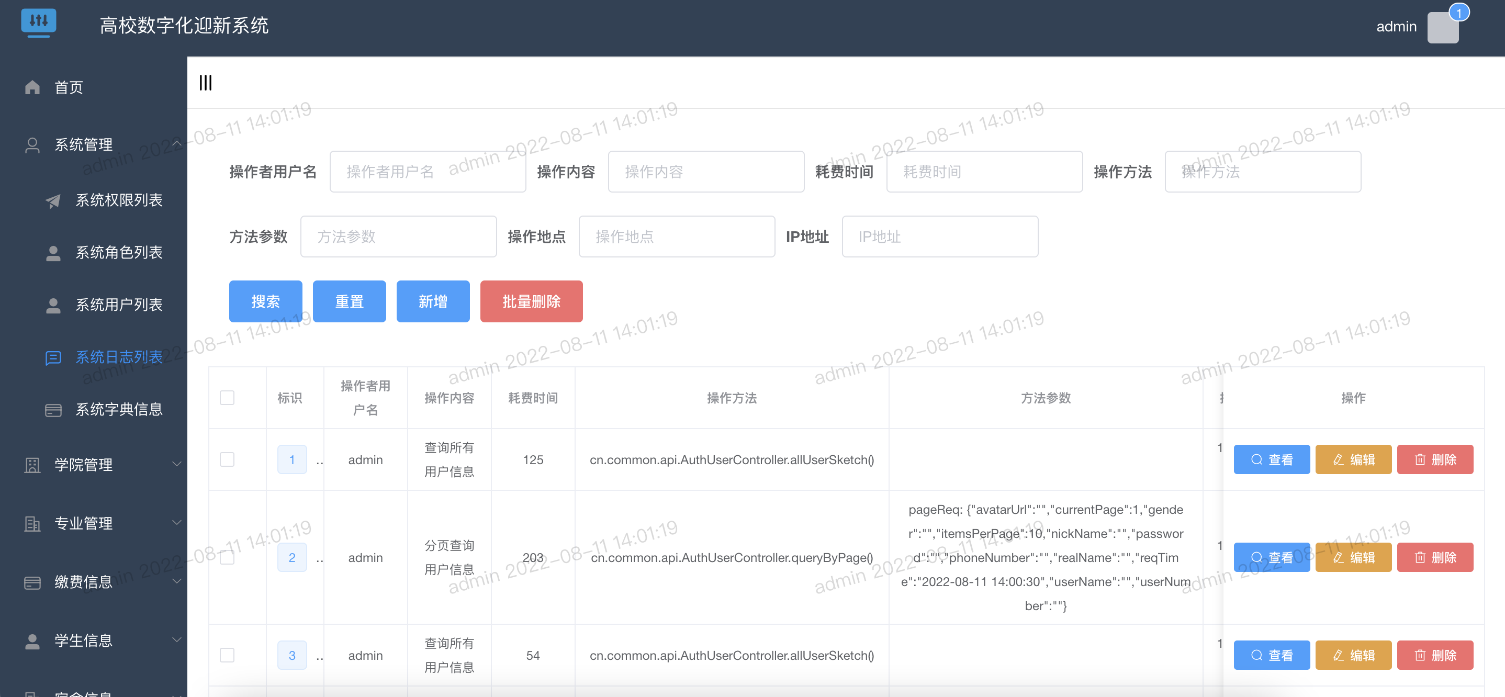Click the ID tag 2 in the table
Screen dimensions: 1505x697
click(292, 557)
